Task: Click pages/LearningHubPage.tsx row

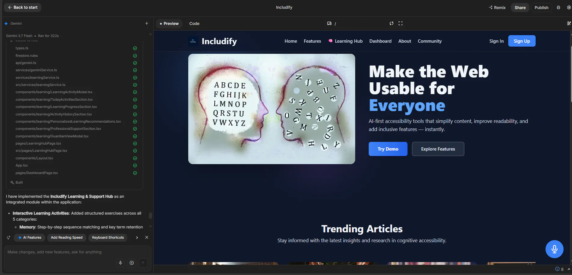Action: tap(38, 144)
